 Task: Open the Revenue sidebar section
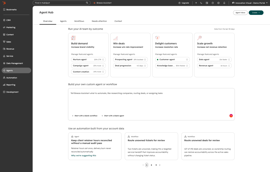pyautogui.click(x=9, y=49)
